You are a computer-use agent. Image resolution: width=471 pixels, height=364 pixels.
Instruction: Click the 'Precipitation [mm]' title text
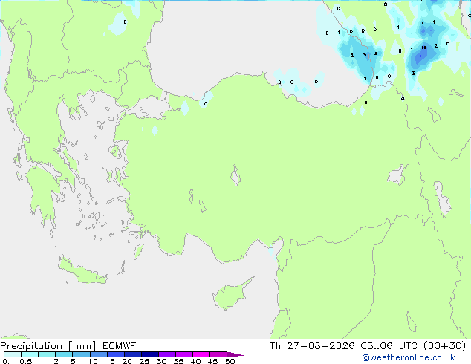coord(48,346)
